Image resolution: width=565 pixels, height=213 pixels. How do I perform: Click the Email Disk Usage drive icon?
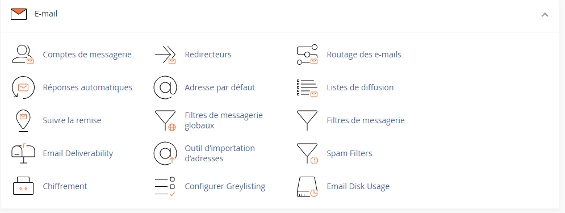[307, 187]
